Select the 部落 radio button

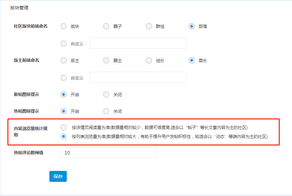click(192, 26)
